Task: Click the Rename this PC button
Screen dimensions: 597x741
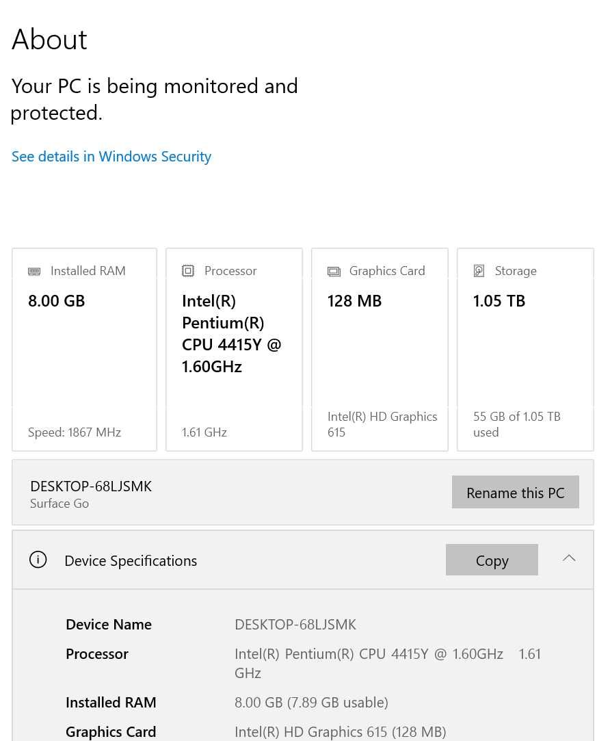Action: click(x=516, y=492)
